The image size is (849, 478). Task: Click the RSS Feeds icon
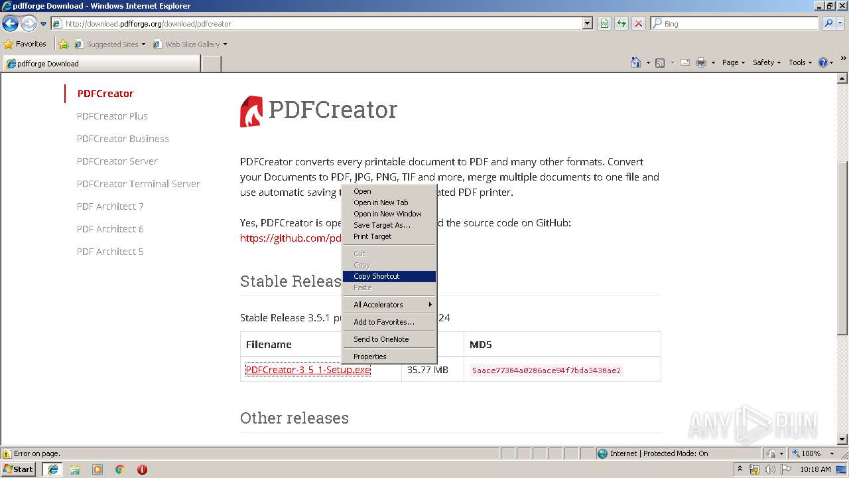660,62
